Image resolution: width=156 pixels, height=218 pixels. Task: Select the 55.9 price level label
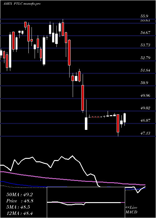pyautogui.click(x=144, y=16)
